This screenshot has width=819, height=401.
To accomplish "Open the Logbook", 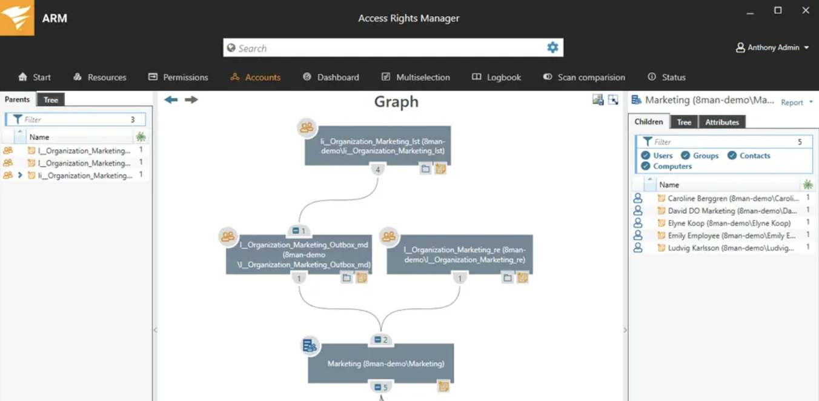I will [x=497, y=77].
